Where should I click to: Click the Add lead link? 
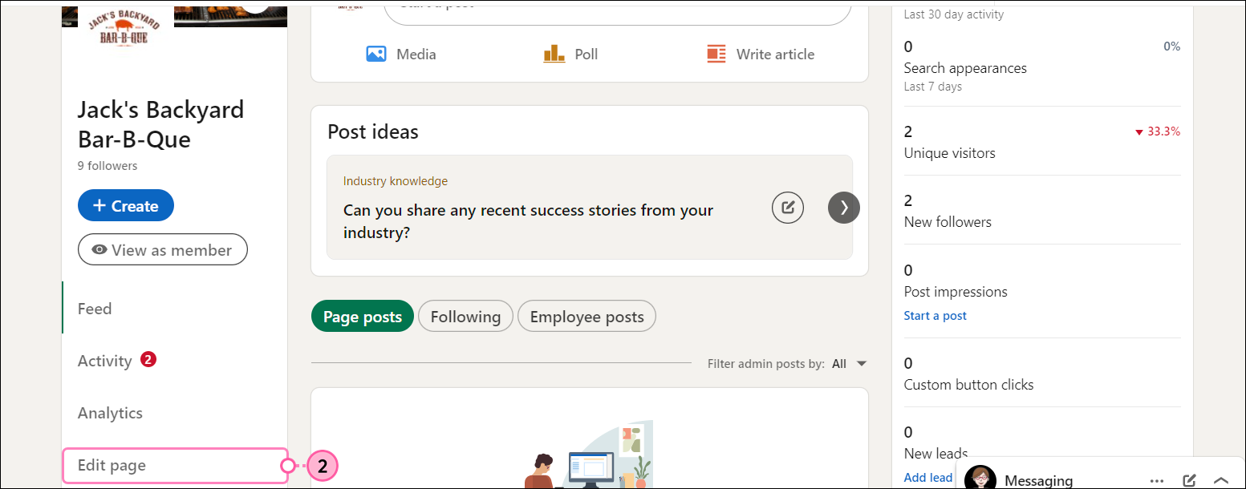click(x=928, y=477)
